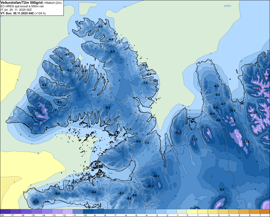
Task: Click legend swatch between -6 and -5
Action: coord(130,212)
